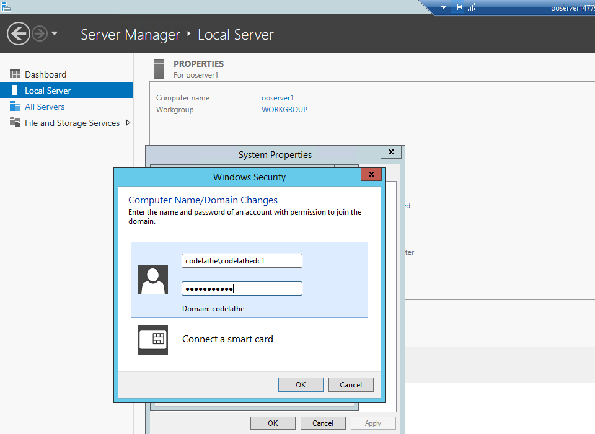Cancel the Windows Security credential prompt

[x=351, y=384]
